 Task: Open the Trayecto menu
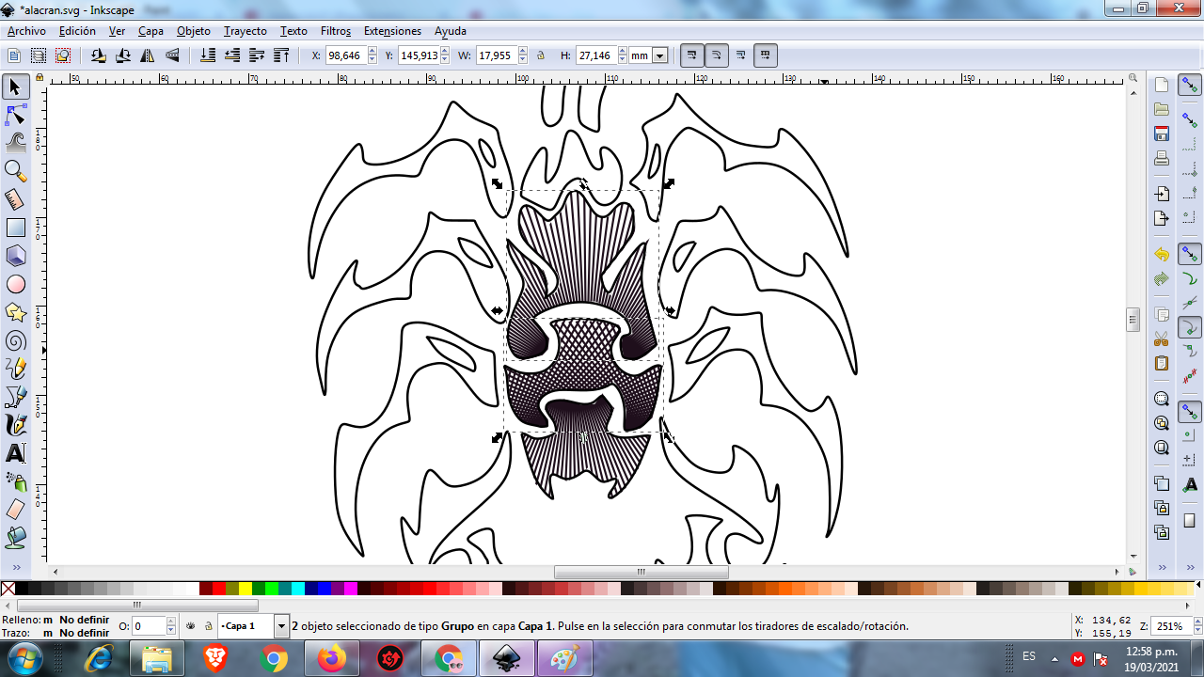[245, 31]
